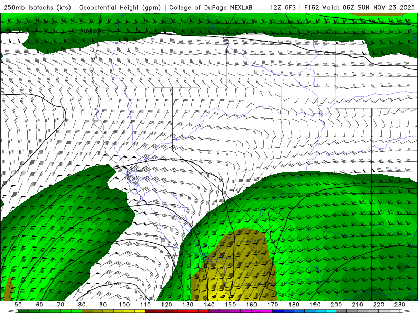
Task: Click the '110' value on the scale
Action: point(146,305)
